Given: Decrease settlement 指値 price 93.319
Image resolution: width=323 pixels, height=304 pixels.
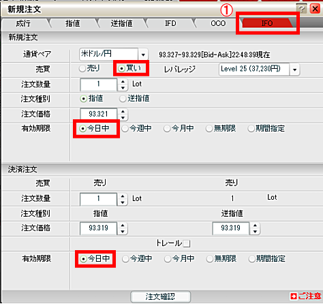Looking at the screenshot, I should click(x=123, y=232).
